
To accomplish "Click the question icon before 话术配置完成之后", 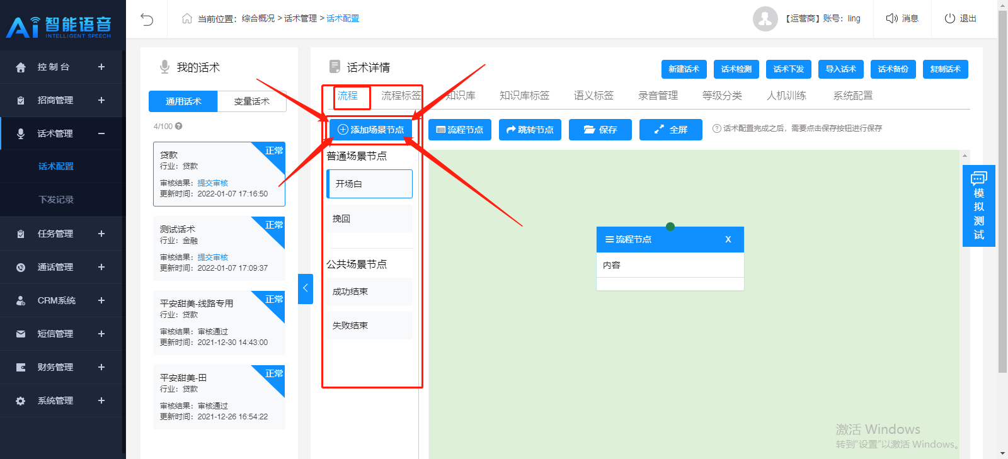I will (x=716, y=128).
